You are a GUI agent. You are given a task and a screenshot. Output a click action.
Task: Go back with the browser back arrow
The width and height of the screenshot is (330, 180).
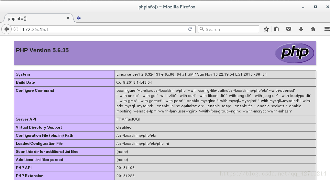click(x=6, y=29)
